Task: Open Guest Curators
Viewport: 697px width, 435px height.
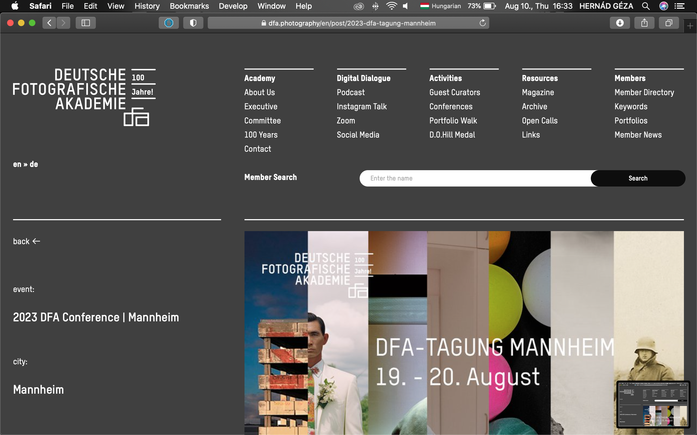Action: (455, 92)
